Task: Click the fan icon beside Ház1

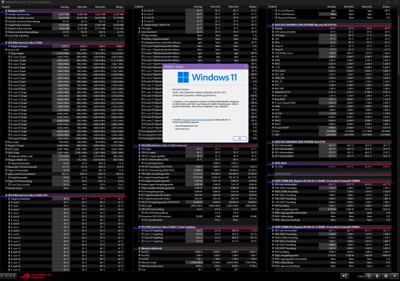Action: pyautogui.click(x=272, y=131)
